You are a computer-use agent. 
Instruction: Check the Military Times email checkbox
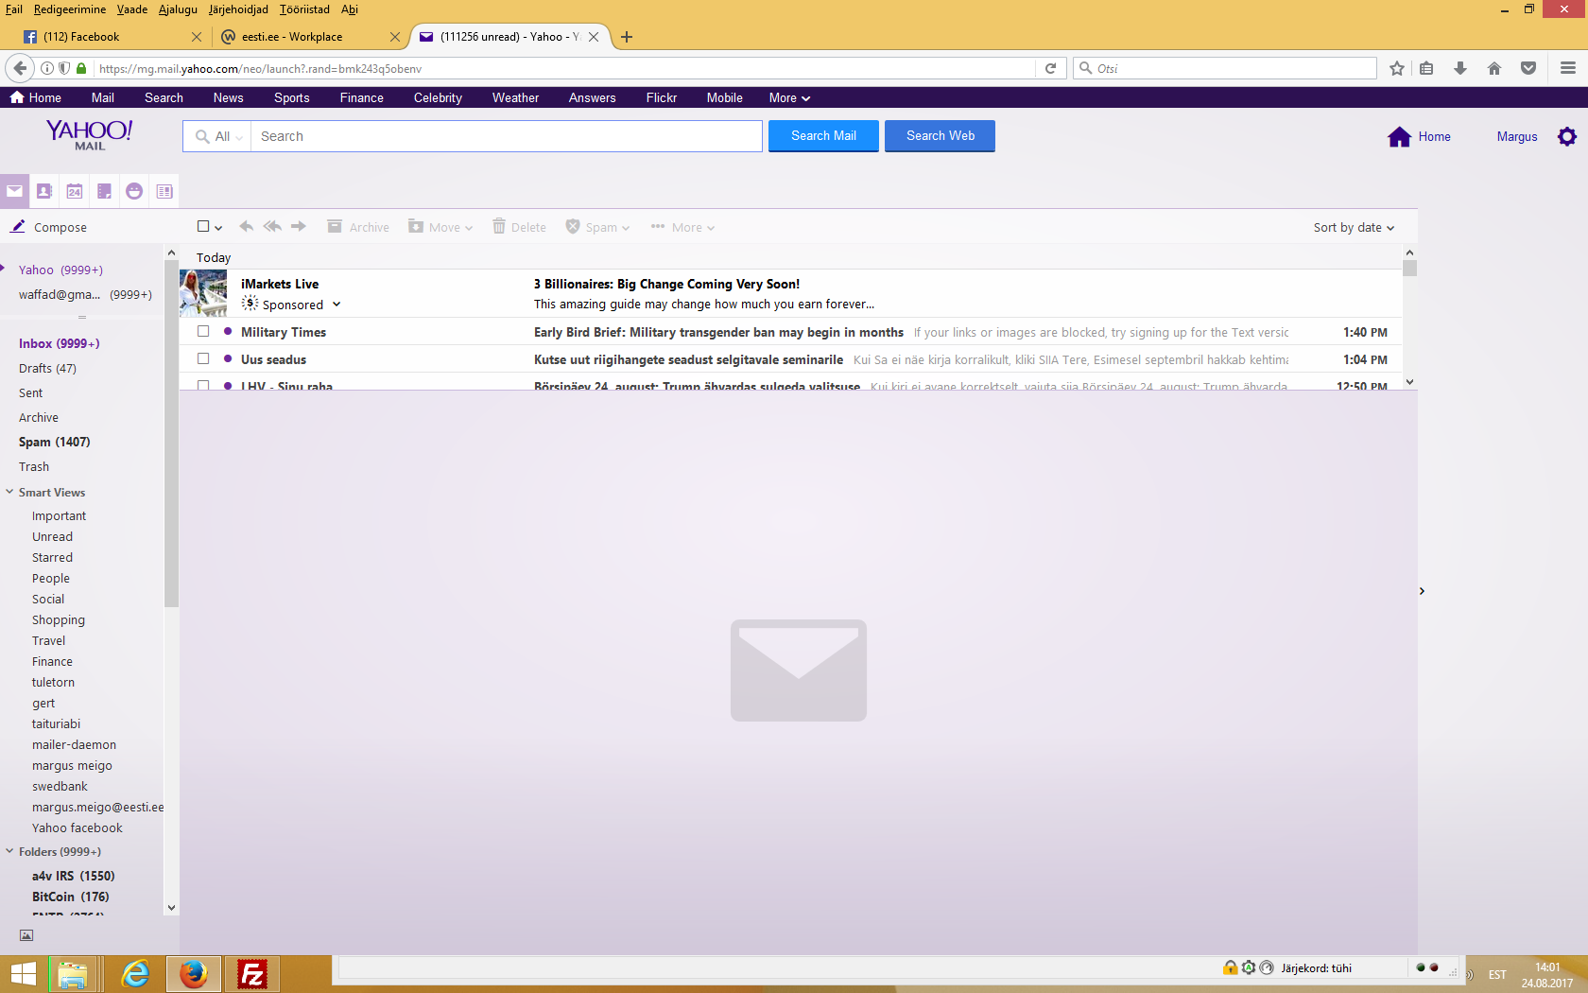[203, 332]
